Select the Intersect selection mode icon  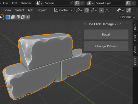[x=28, y=17]
